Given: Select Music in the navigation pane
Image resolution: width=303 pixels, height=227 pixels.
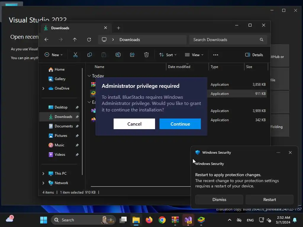Looking at the screenshot, I should click(x=59, y=145).
